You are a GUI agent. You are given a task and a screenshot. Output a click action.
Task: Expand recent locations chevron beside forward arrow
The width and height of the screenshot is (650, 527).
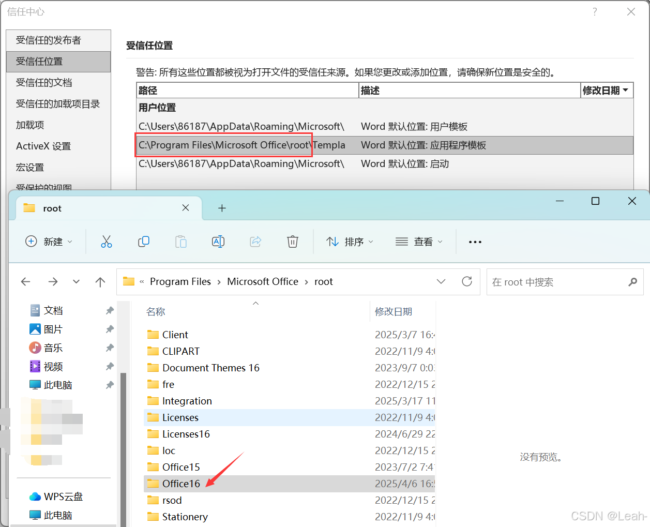[77, 281]
